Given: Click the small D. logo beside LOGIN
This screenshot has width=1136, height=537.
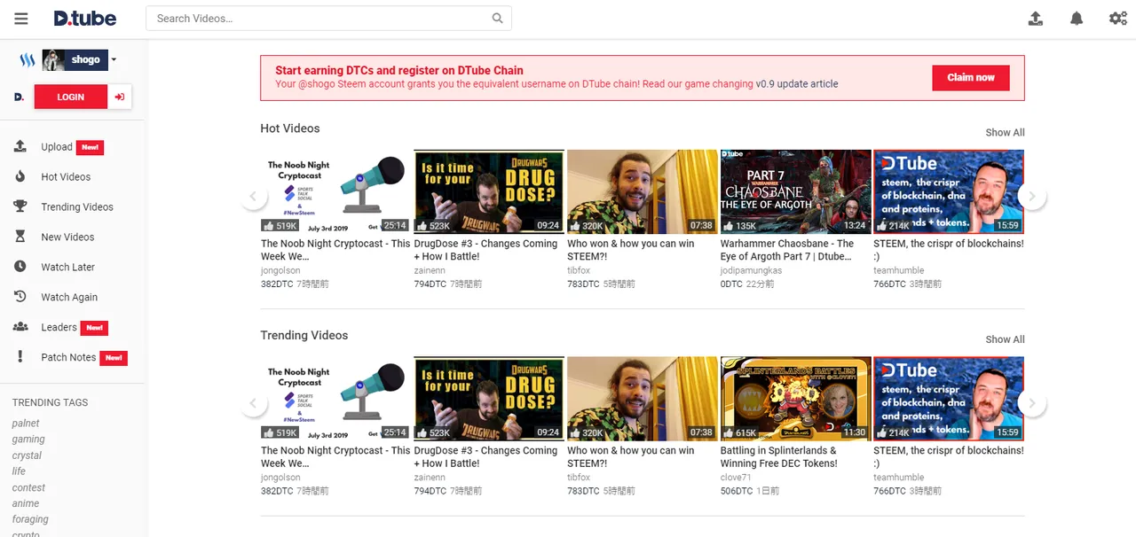Looking at the screenshot, I should [20, 97].
